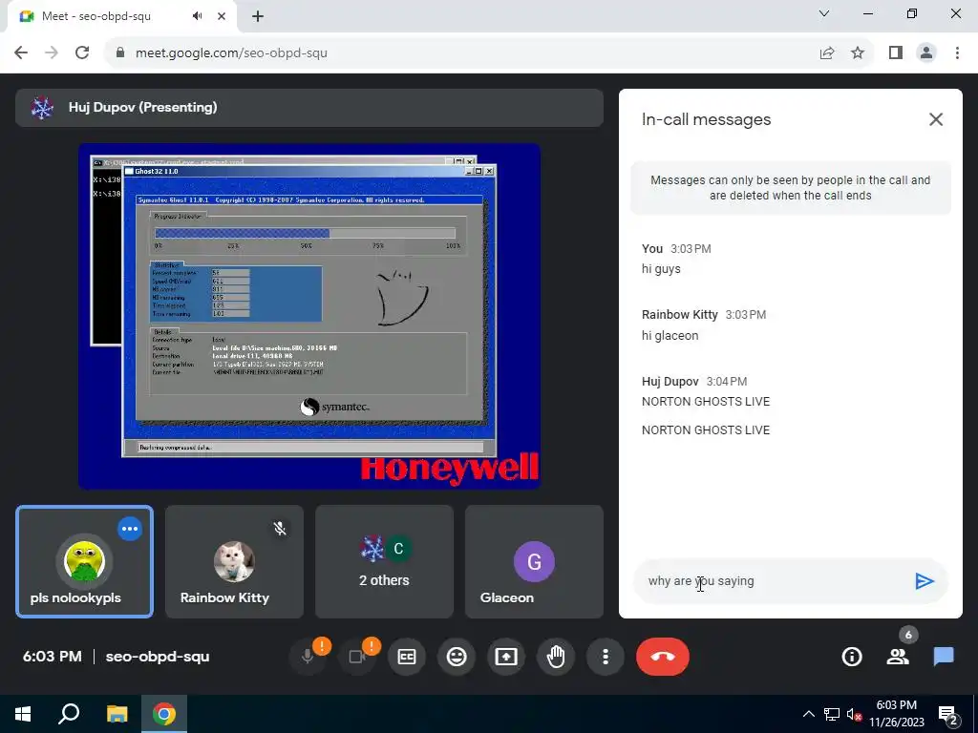Open meeting details info icon
This screenshot has height=733, width=978.
click(x=851, y=657)
